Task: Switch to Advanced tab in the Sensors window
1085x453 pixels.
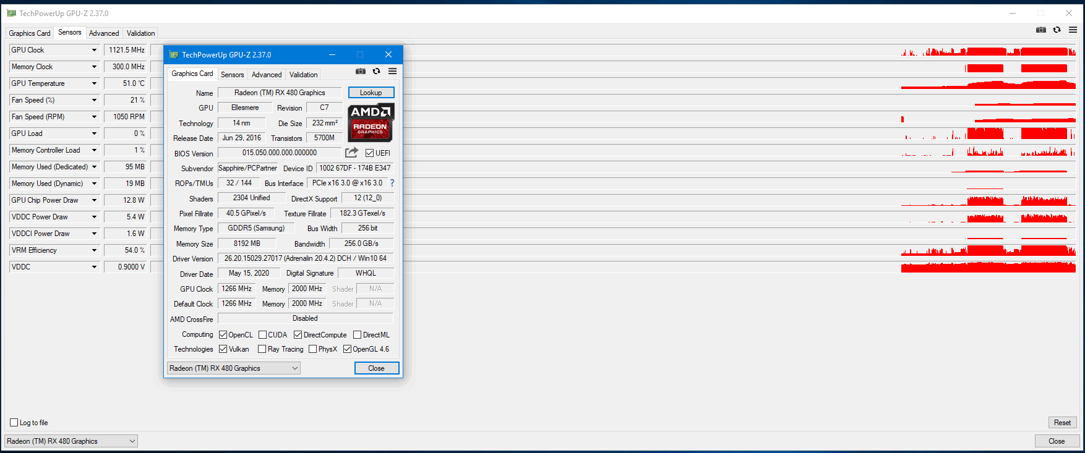Action: pos(104,33)
